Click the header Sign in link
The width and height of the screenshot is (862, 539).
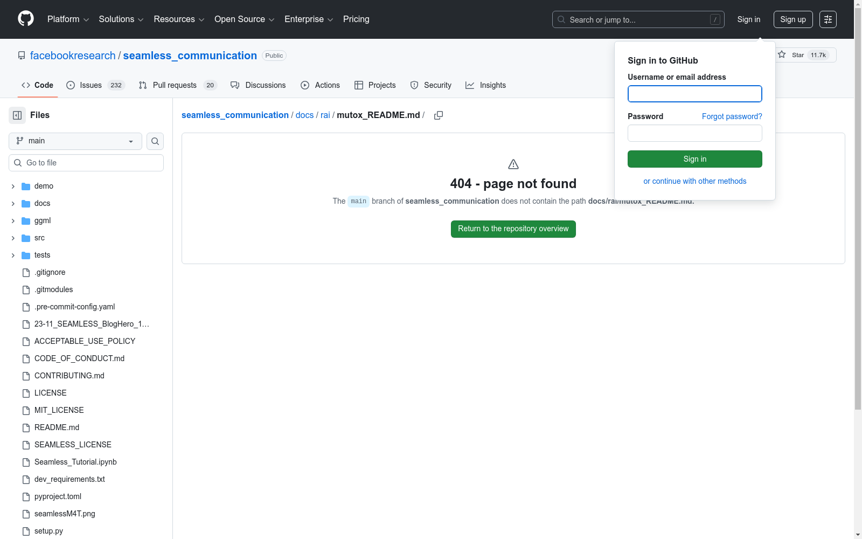point(749,19)
